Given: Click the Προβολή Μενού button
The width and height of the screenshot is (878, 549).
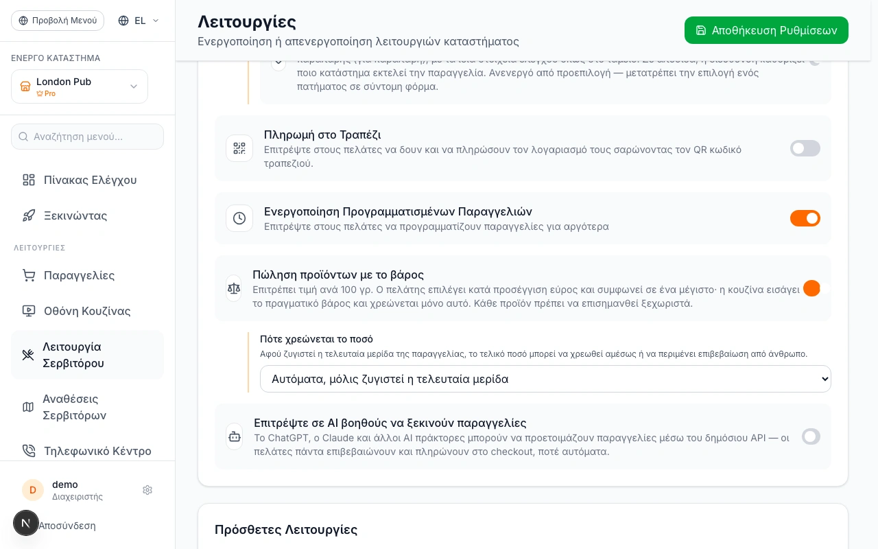Looking at the screenshot, I should [58, 21].
